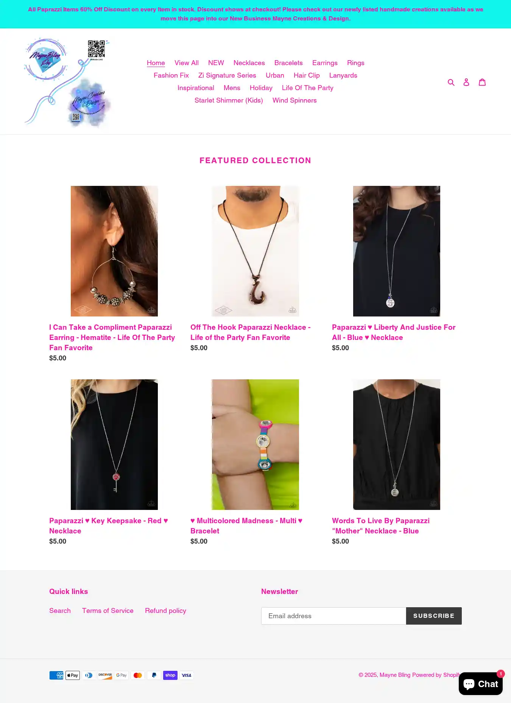Image resolution: width=511 pixels, height=703 pixels.
Task: Focus the Email address input field
Action: (333, 616)
